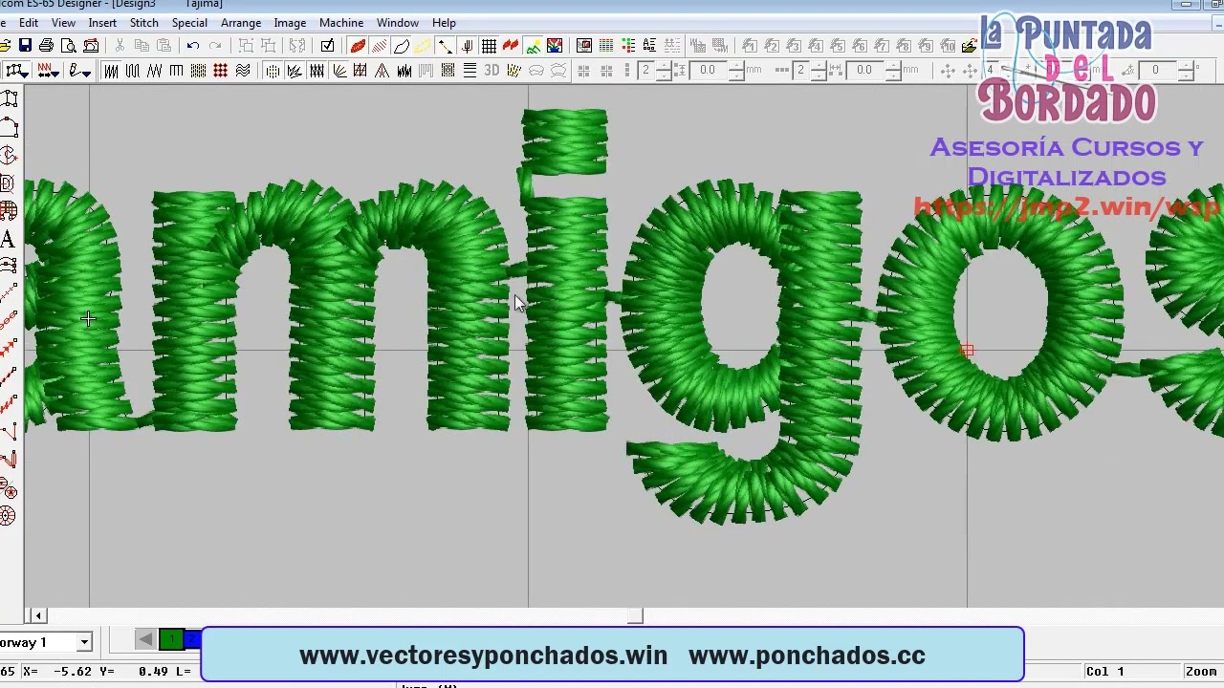Viewport: 1224px width, 688px height.
Task: Toggle the red double-leaf display icon
Action: (511, 46)
